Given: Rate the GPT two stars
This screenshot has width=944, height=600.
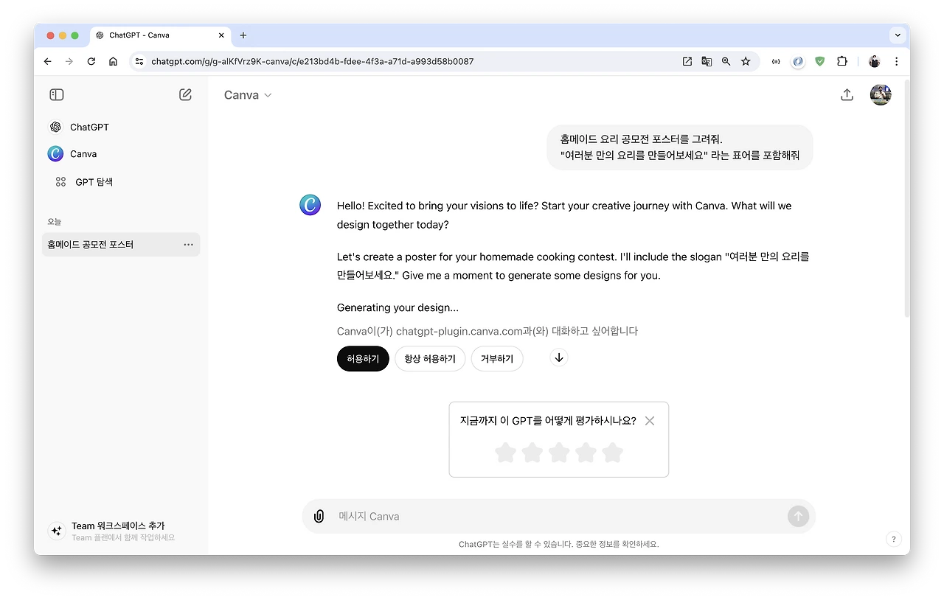Looking at the screenshot, I should click(532, 452).
